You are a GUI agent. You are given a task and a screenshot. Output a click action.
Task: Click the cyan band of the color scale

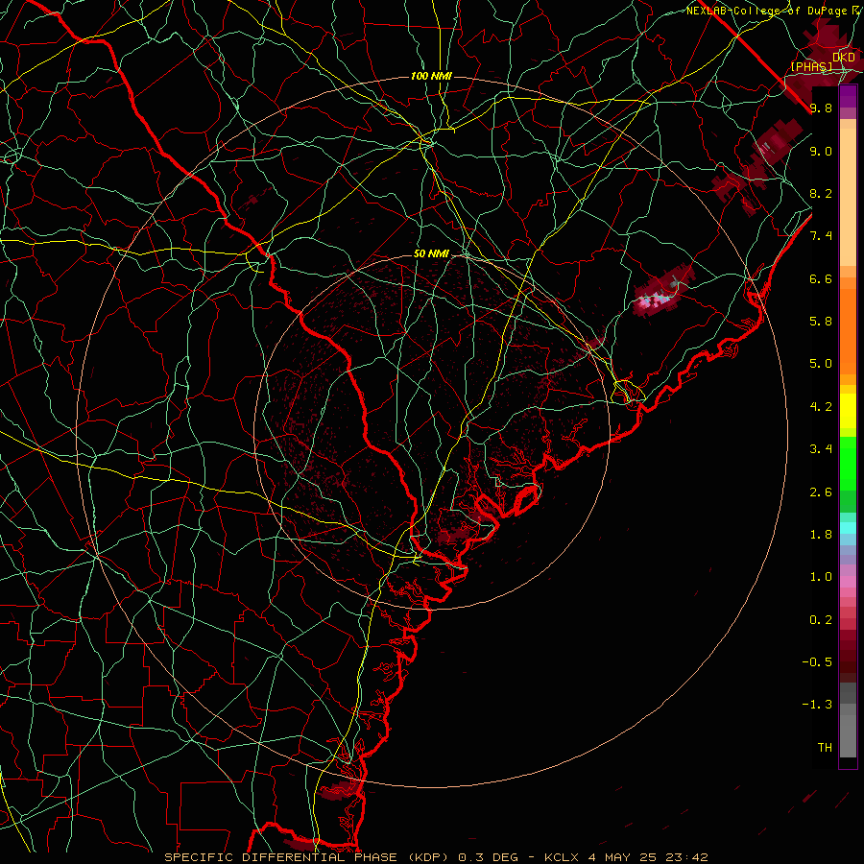pos(848,528)
